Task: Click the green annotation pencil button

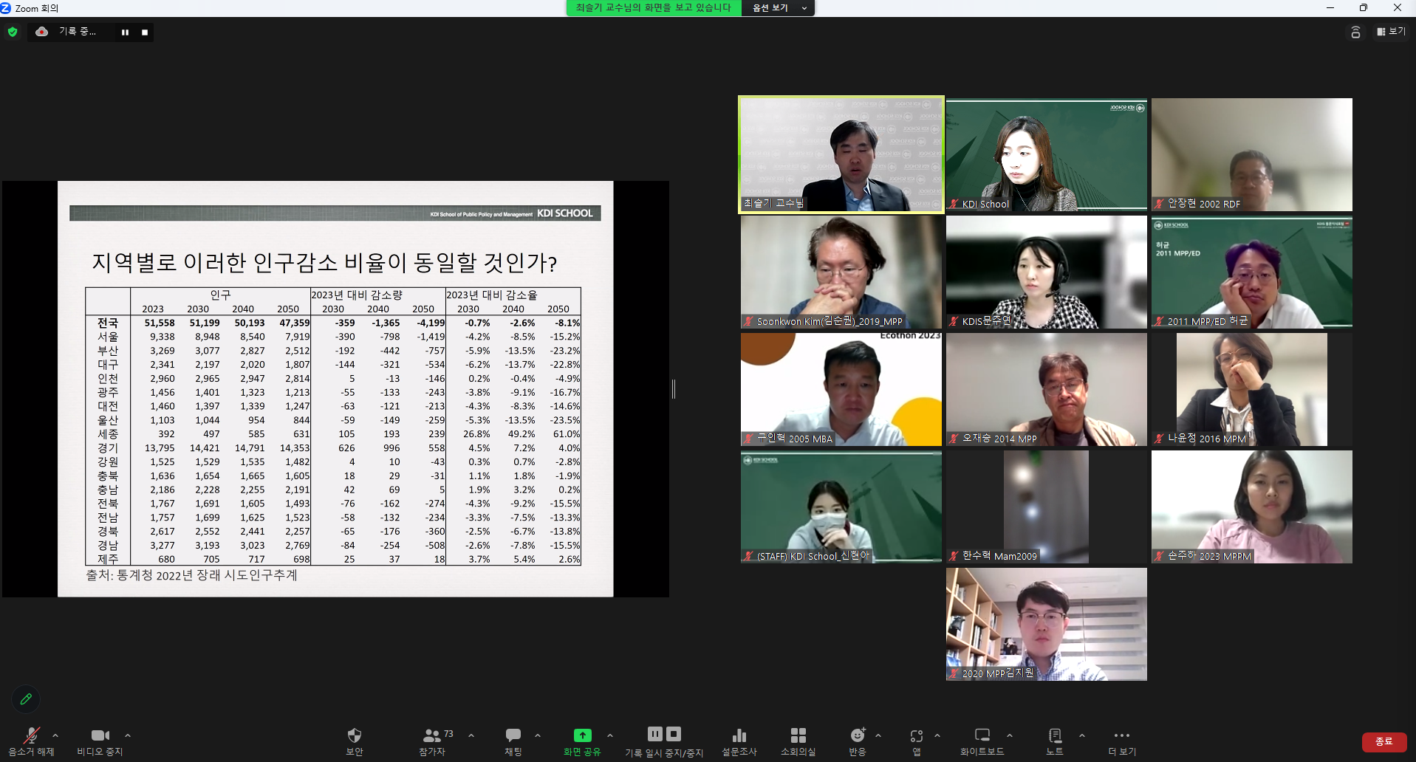Action: 26,698
